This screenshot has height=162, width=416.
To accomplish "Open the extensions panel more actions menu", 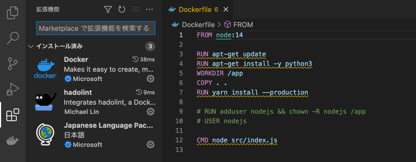I will (x=149, y=10).
